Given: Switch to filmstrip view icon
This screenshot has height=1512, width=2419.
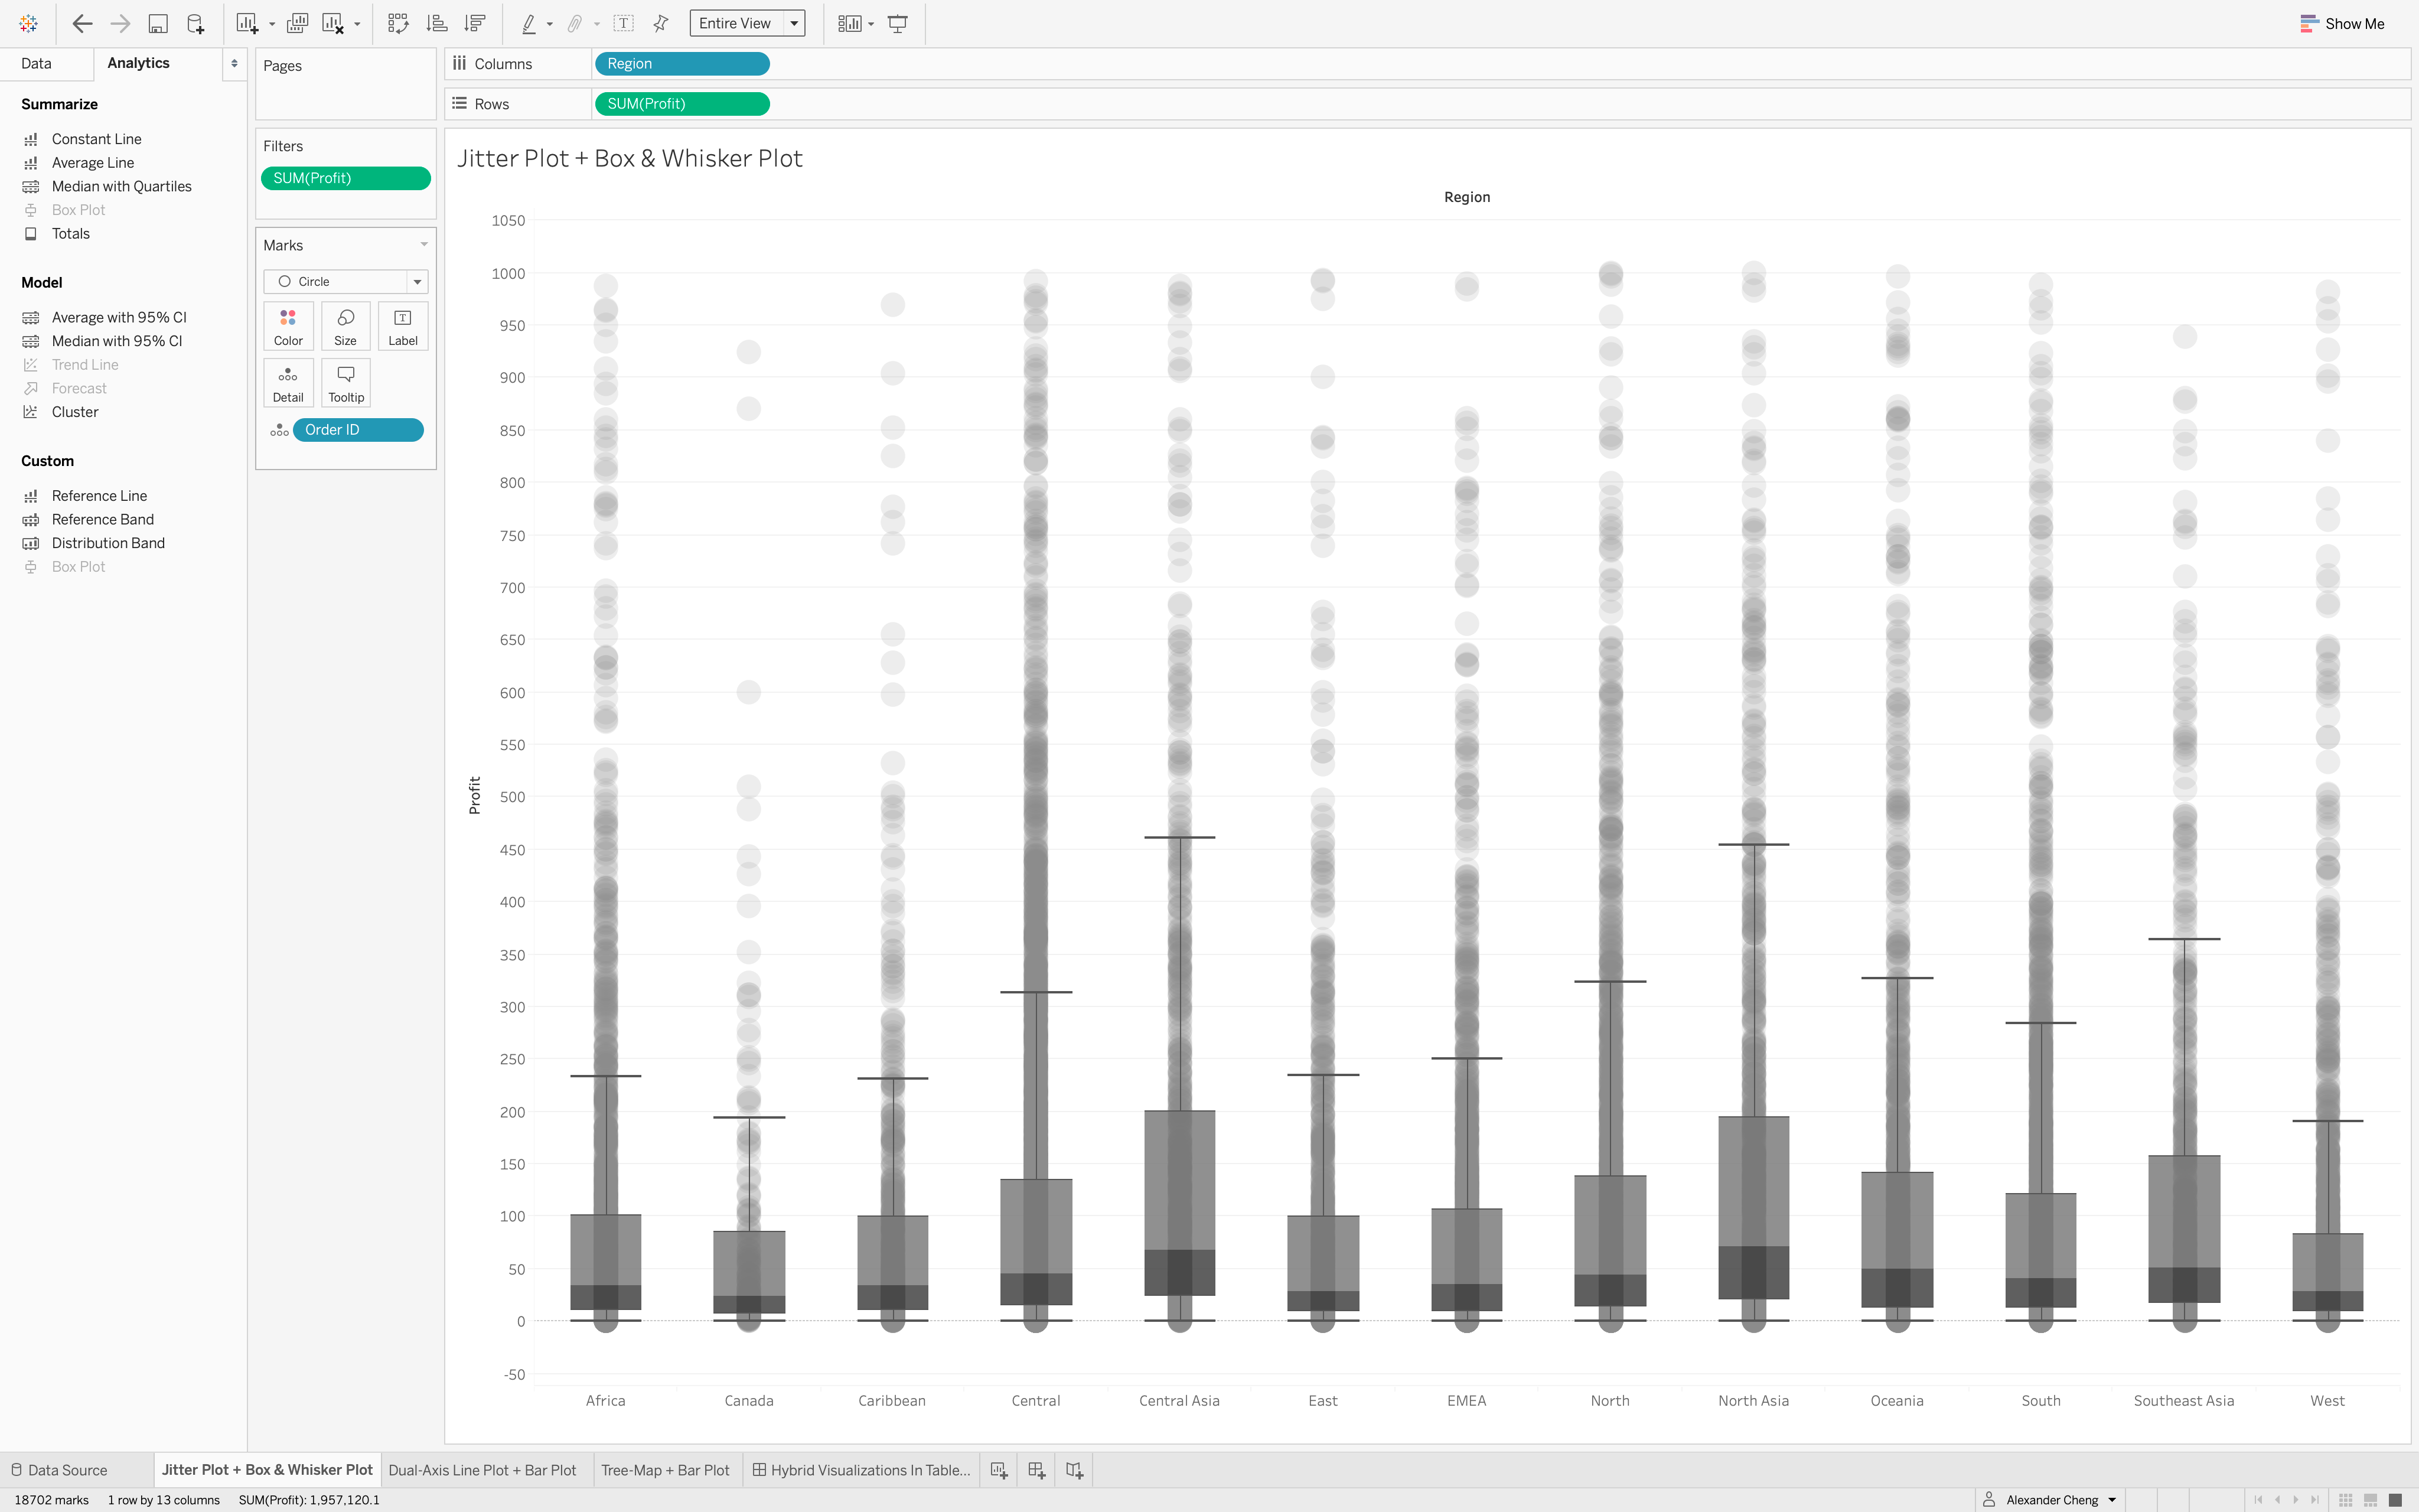Looking at the screenshot, I should [x=2370, y=1500].
